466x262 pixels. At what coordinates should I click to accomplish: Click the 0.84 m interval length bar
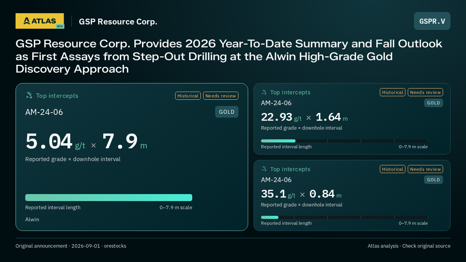(x=344, y=217)
